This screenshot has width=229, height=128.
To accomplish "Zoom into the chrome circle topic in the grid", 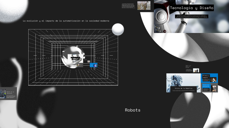I will pyautogui.click(x=73, y=57).
